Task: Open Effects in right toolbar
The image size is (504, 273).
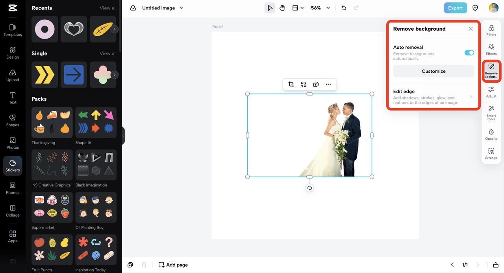Action: [491, 50]
